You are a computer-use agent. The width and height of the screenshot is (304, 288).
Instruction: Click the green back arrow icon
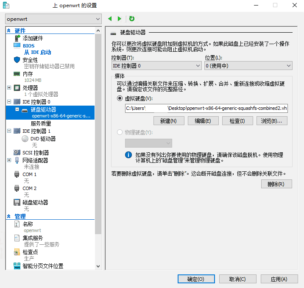[x=110, y=19]
